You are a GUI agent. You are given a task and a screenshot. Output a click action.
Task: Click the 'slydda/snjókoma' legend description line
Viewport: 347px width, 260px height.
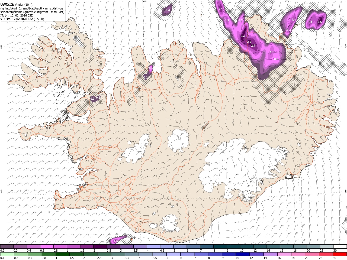tap(32, 12)
